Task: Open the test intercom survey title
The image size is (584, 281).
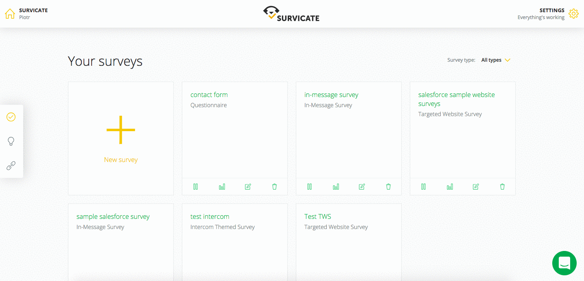Action: tap(210, 216)
